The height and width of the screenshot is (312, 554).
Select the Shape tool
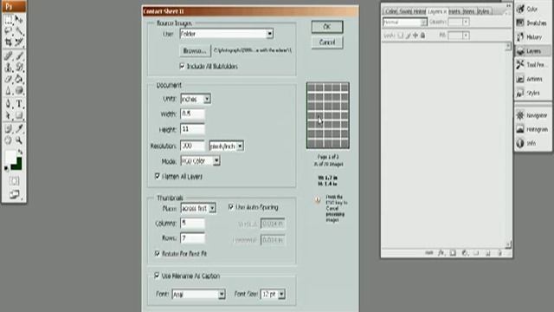[x=19, y=115]
